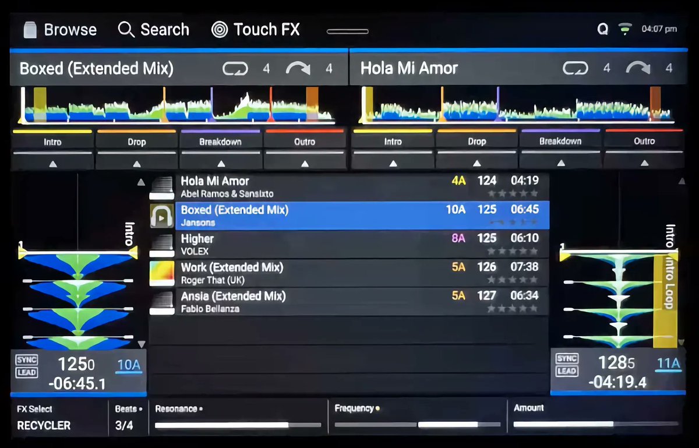Viewport: 699px width, 448px height.
Task: Tap the beat jump arrow on Hola Mi Amor deck
Action: 638,69
